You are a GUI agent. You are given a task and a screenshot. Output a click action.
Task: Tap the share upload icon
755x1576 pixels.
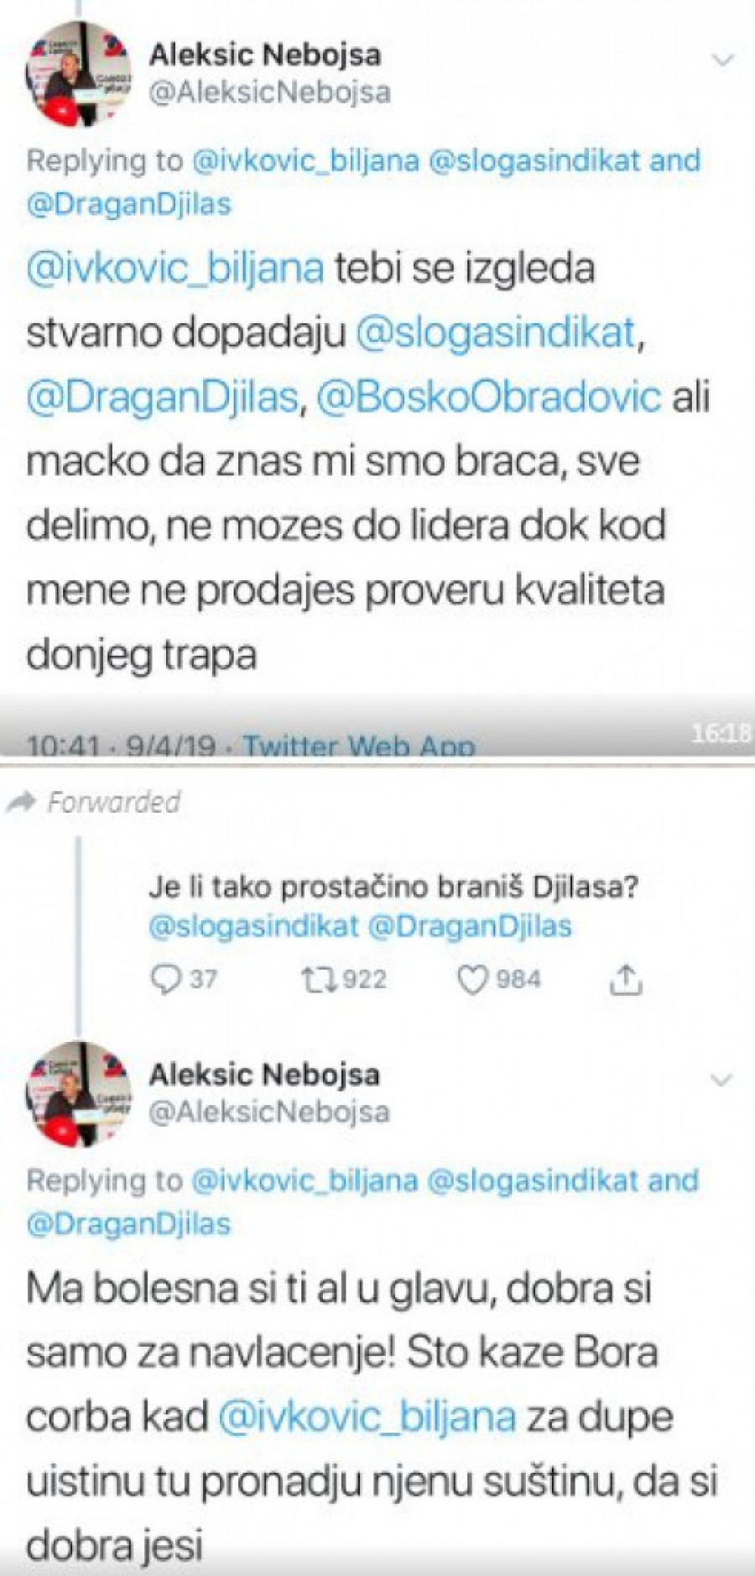pyautogui.click(x=625, y=979)
